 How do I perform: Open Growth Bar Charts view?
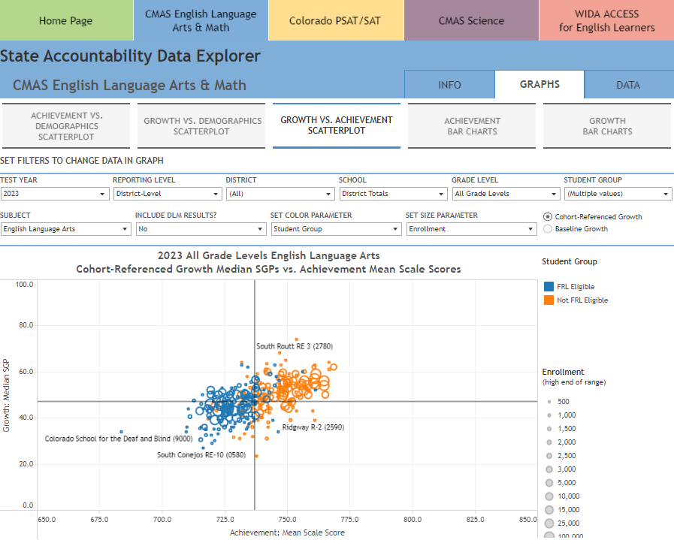point(607,126)
